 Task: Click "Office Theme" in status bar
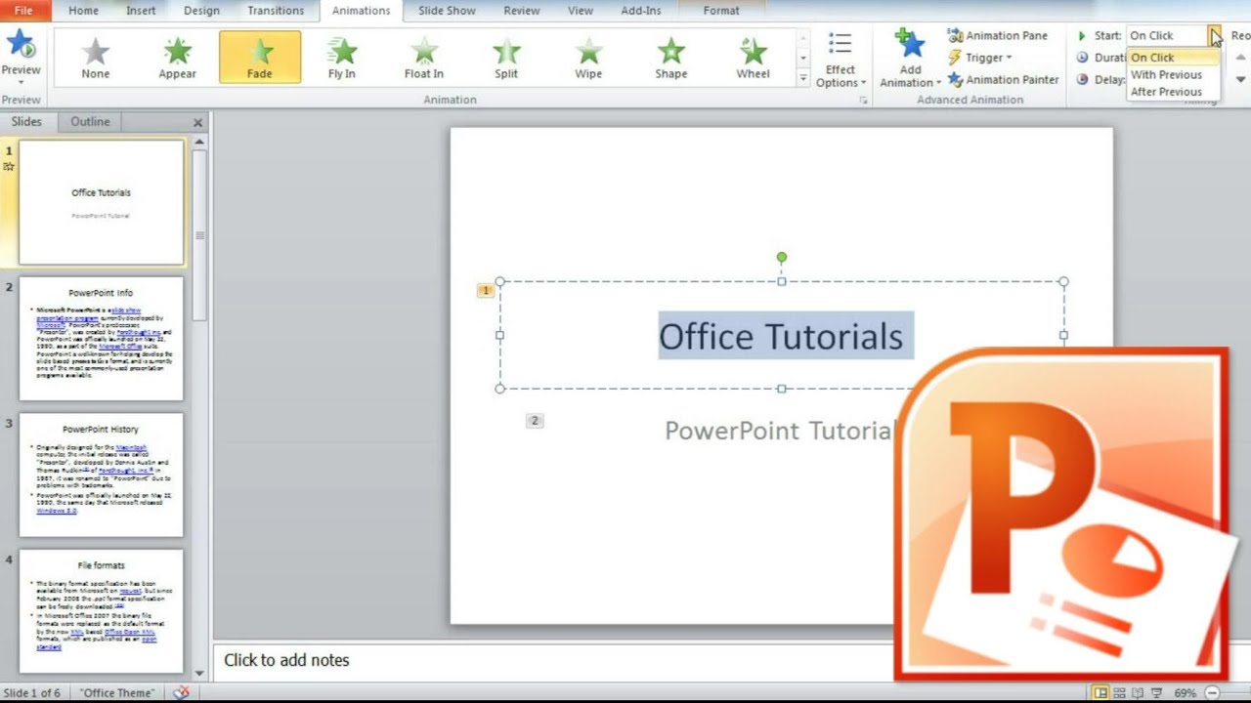(117, 693)
